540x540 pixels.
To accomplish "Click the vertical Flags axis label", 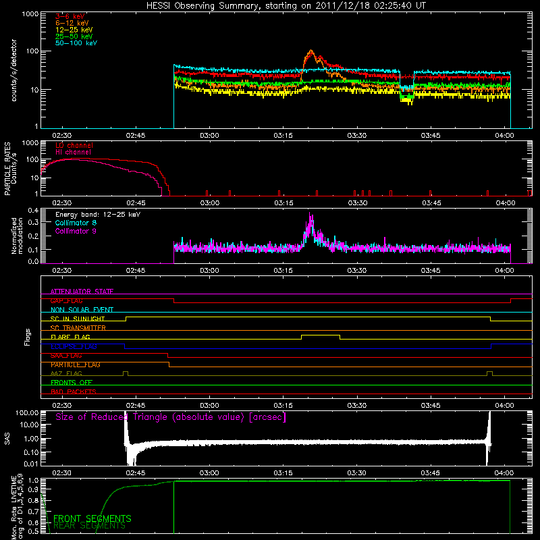I will point(28,337).
